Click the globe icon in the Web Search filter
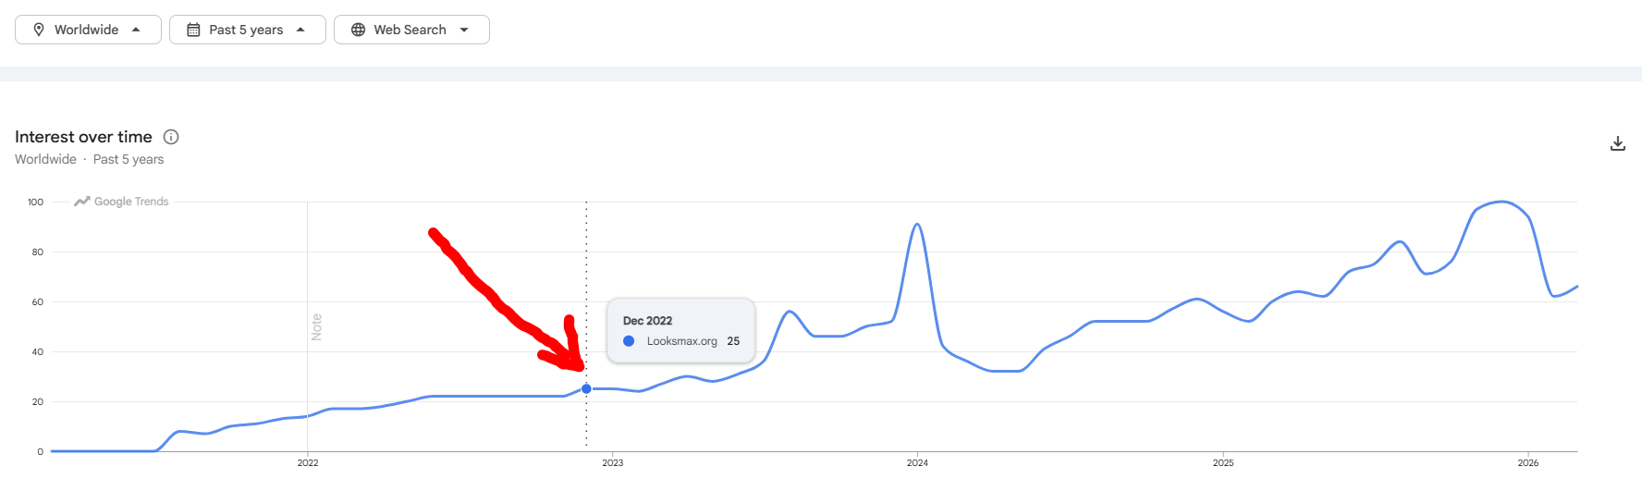The image size is (1642, 491). pos(358,30)
